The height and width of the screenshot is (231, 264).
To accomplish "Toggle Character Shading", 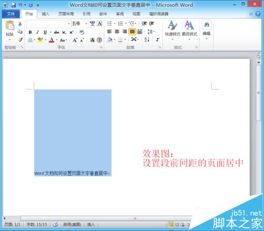I will pos(92,40).
